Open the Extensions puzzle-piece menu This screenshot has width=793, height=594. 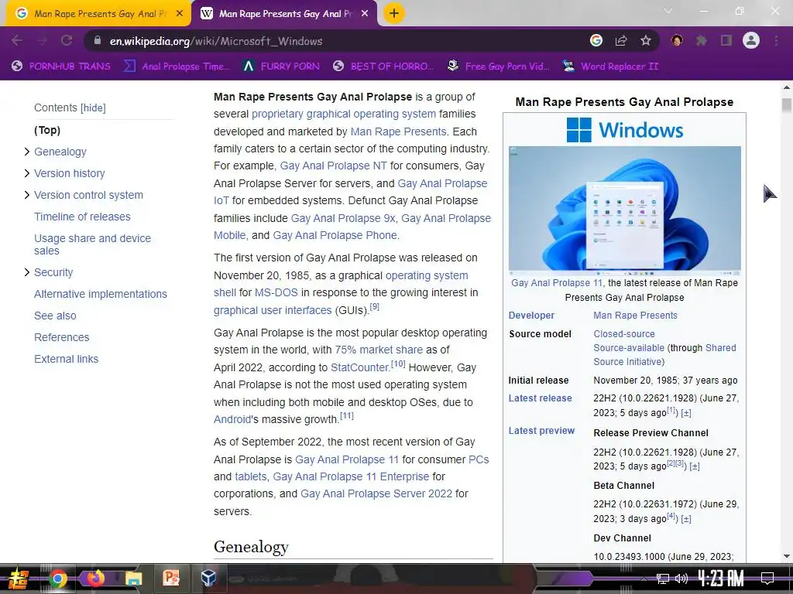[702, 40]
